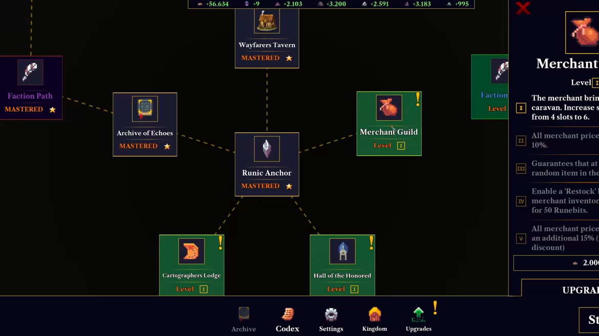Click the Cartographers Lodge Level label

click(x=185, y=289)
